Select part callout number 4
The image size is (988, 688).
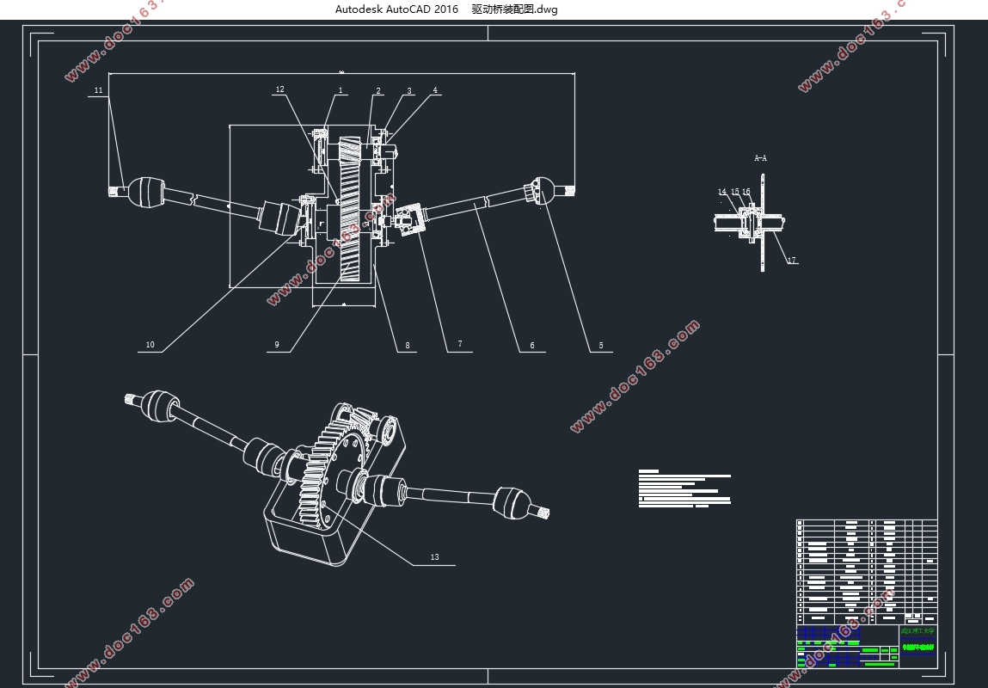pyautogui.click(x=435, y=90)
